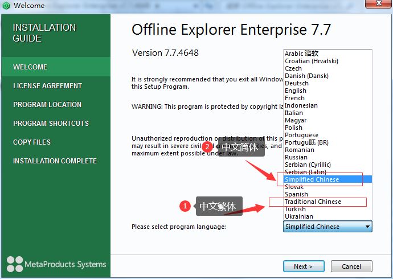The height and width of the screenshot is (279, 393).
Task: Click the Next > button
Action: pos(304,266)
